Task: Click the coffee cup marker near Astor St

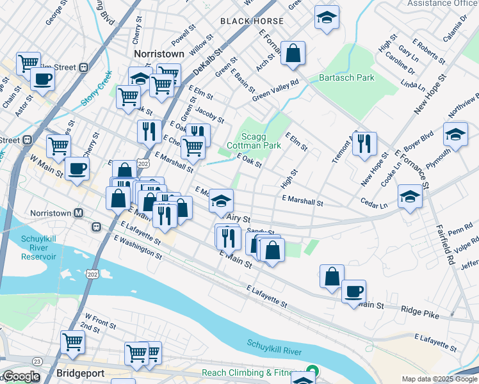Action: pos(42,81)
